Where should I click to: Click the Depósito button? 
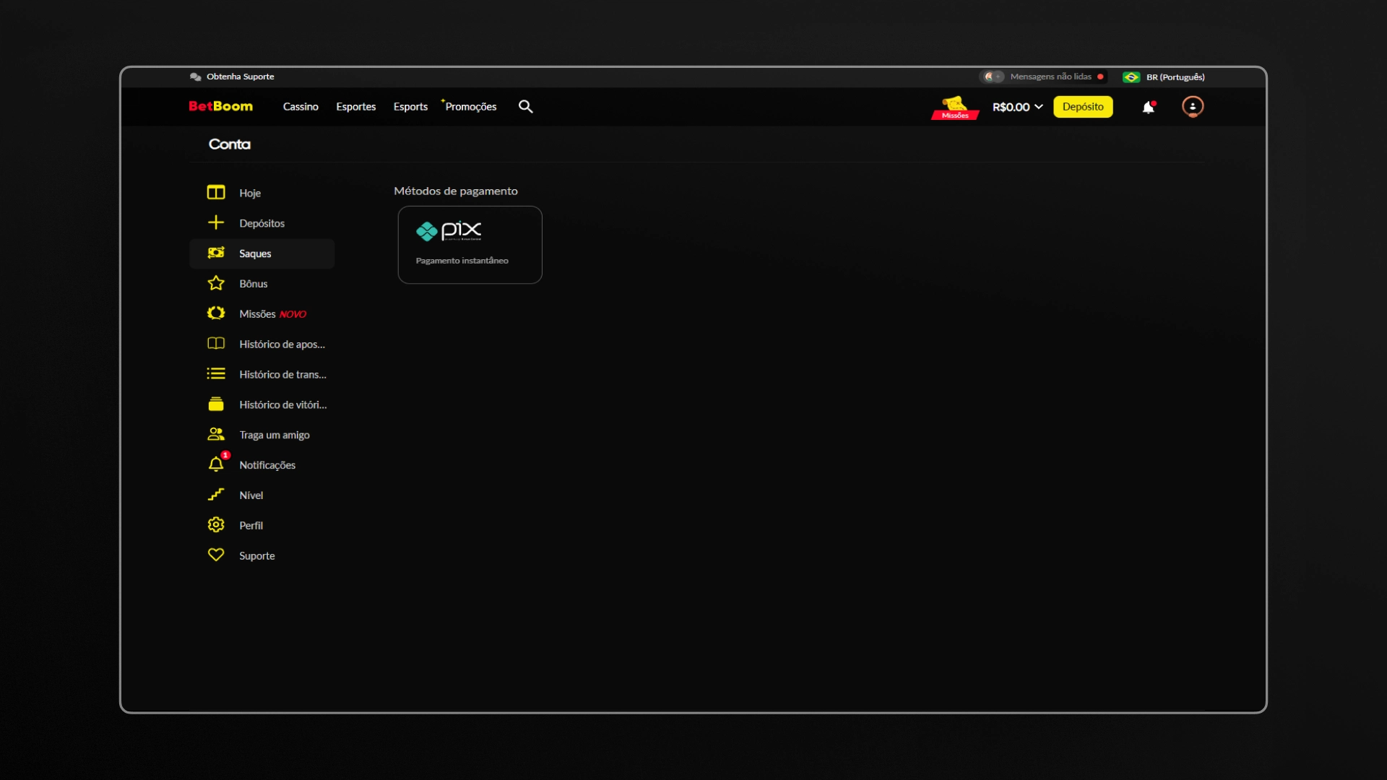click(1082, 106)
